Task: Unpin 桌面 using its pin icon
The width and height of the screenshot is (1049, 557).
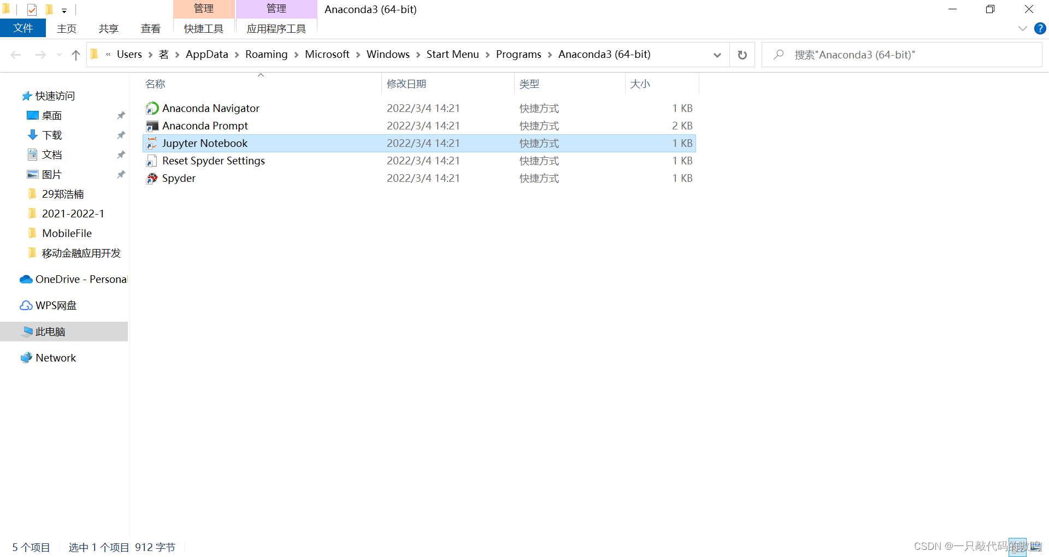Action: pyautogui.click(x=121, y=116)
